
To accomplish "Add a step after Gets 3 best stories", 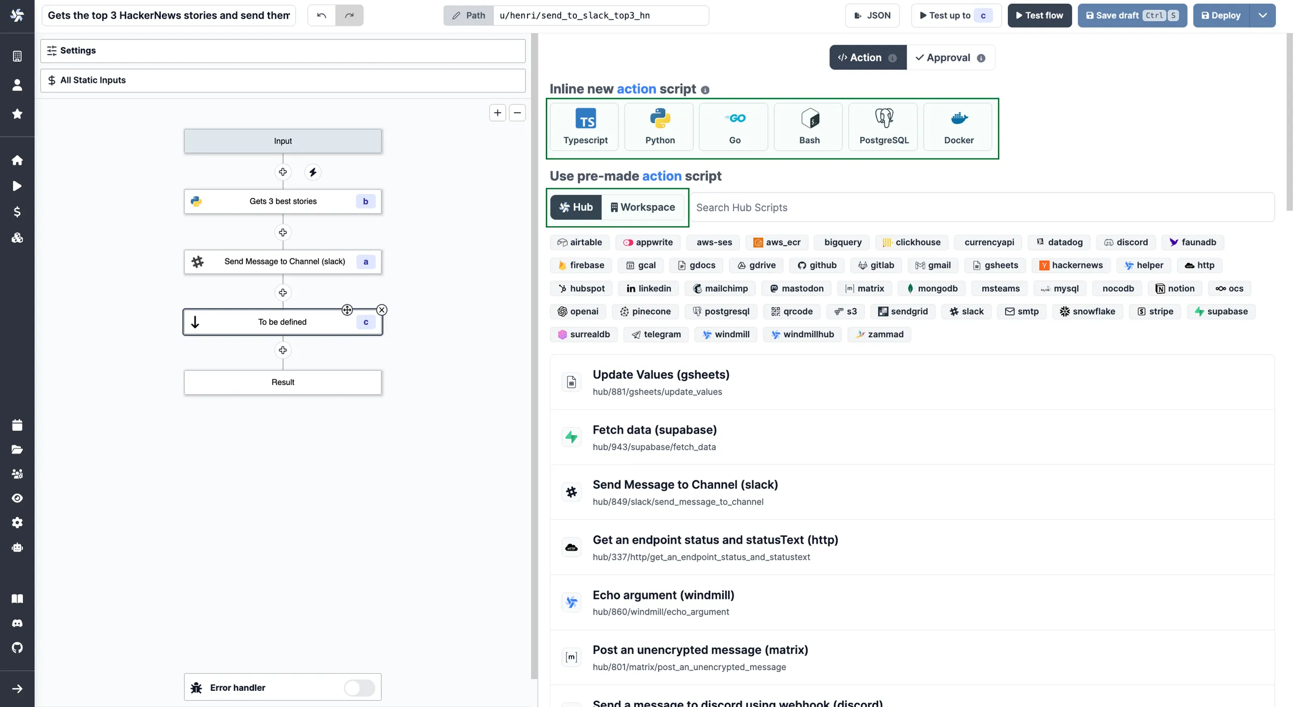I will [x=283, y=232].
